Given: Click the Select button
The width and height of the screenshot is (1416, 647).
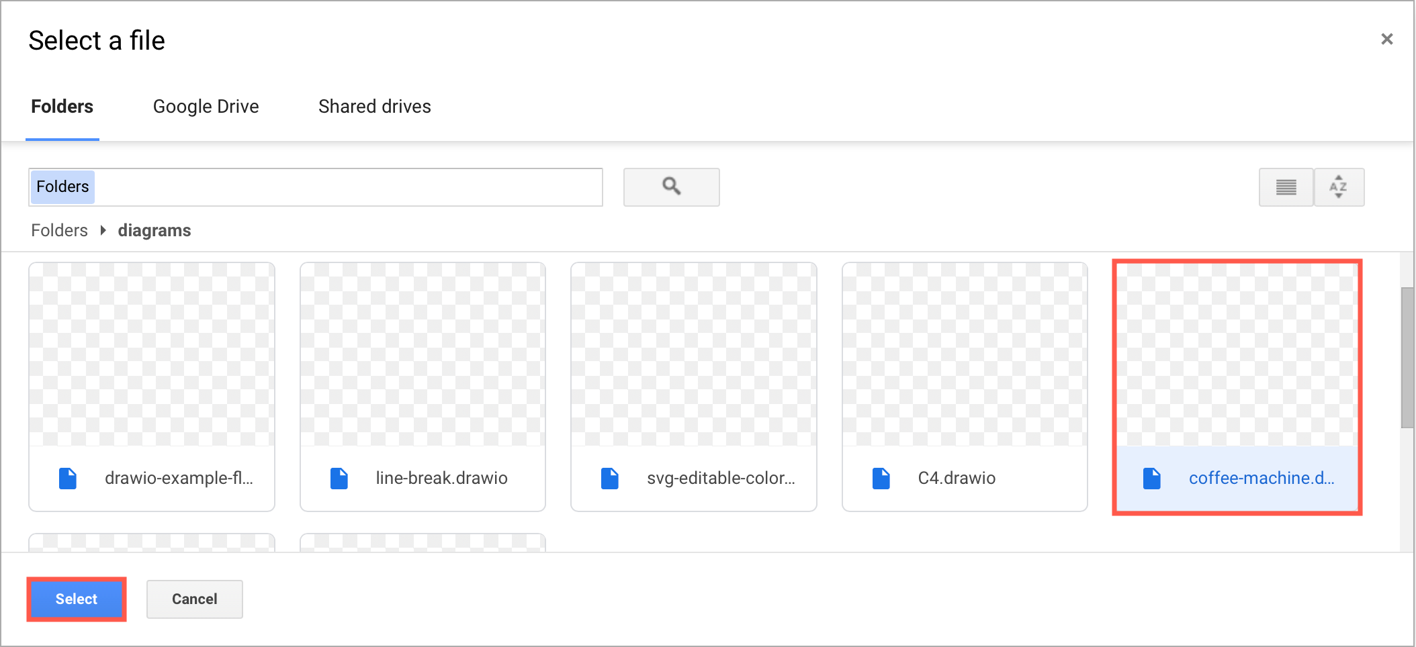Looking at the screenshot, I should 76,599.
